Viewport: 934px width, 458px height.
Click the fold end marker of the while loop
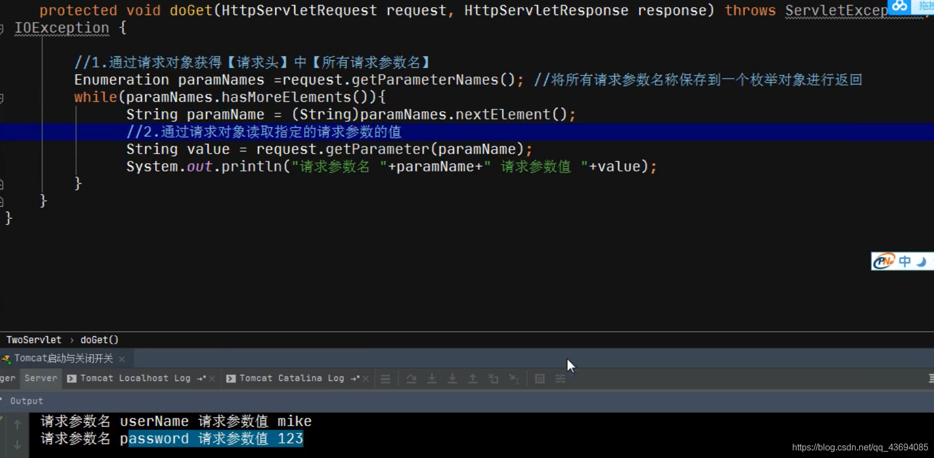[x=2, y=184]
